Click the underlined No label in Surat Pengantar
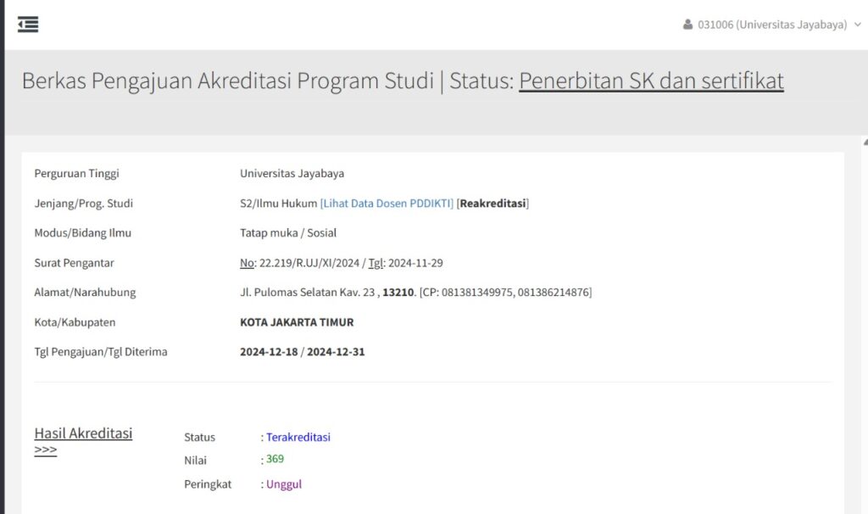 (247, 263)
